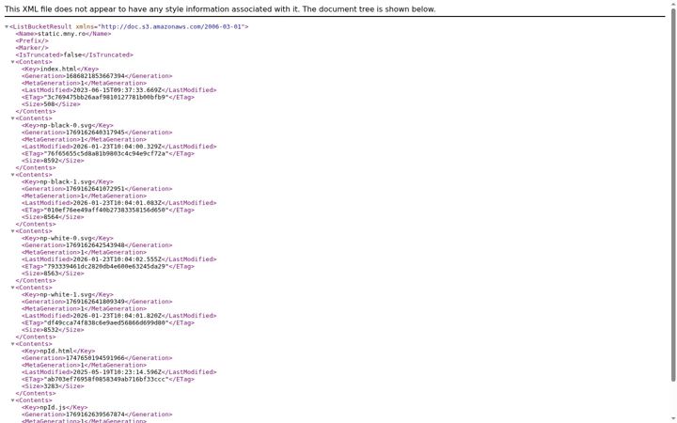
Task: Collapse the Contents node holding npId.html
Action: (x=12, y=344)
